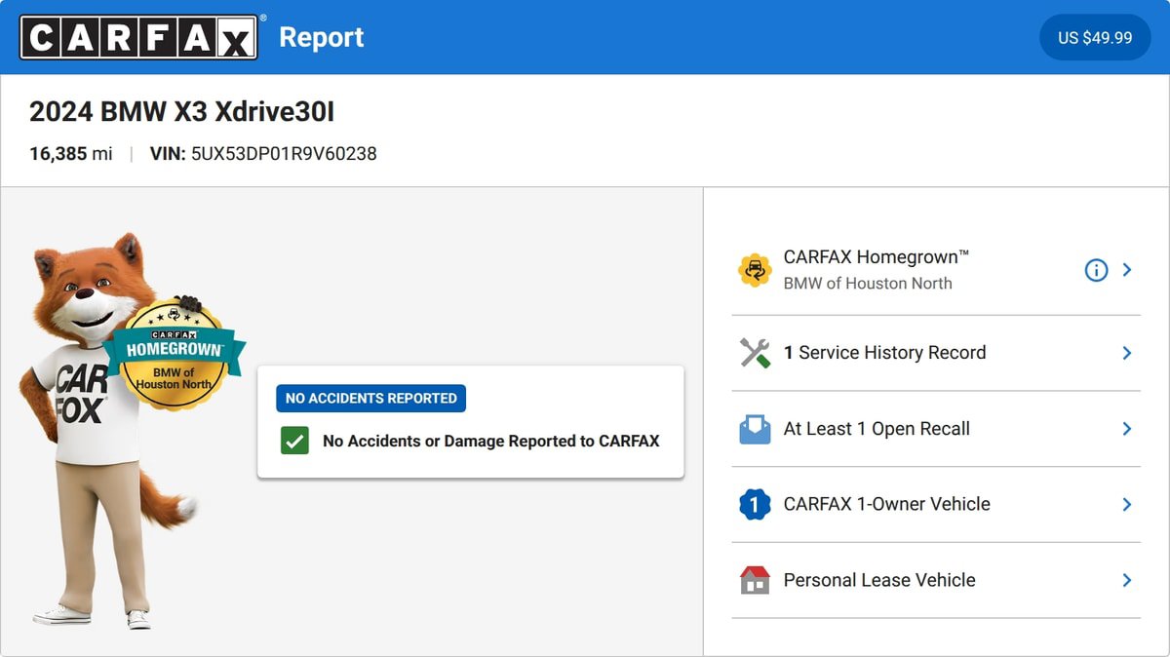1170x657 pixels.
Task: Click the green no-accidents checkmark box
Action: pyautogui.click(x=294, y=441)
